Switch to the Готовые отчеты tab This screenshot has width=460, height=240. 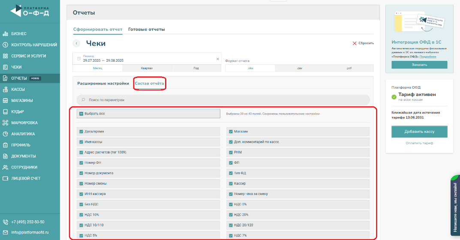(x=147, y=30)
